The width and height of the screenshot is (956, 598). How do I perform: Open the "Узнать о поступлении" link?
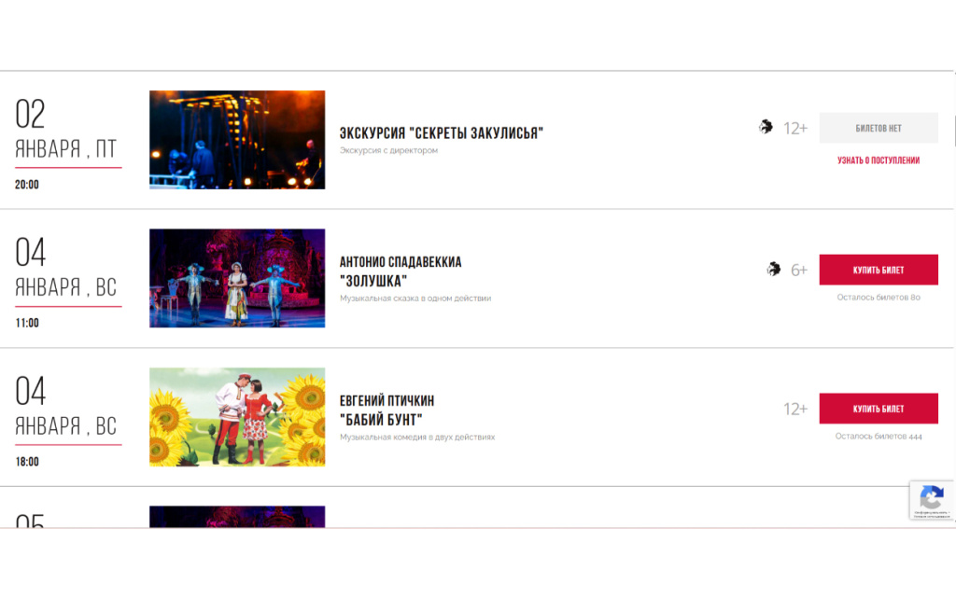(878, 160)
